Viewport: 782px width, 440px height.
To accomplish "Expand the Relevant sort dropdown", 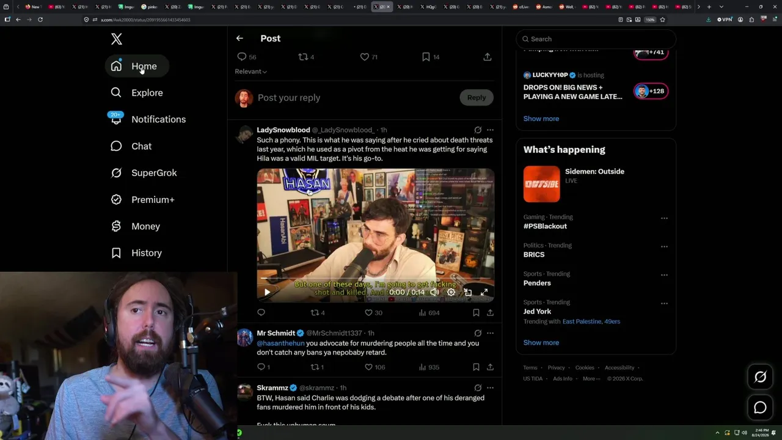I will 251,71.
